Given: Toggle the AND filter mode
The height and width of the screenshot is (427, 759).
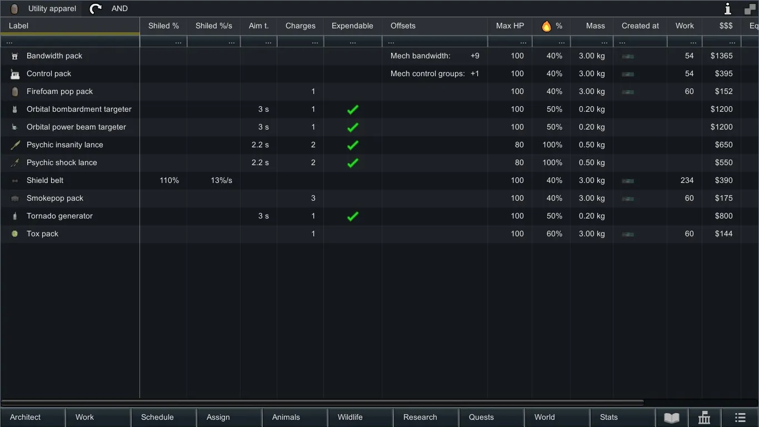Looking at the screenshot, I should (x=119, y=8).
